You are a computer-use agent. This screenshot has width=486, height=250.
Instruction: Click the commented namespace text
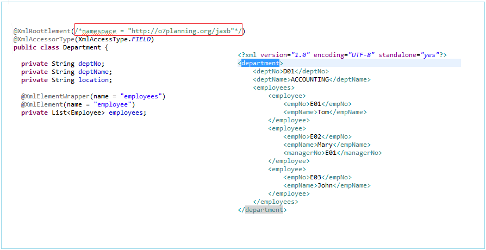coord(158,32)
